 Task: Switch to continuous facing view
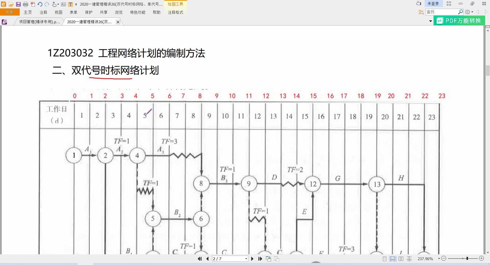pyautogui.click(x=409, y=259)
